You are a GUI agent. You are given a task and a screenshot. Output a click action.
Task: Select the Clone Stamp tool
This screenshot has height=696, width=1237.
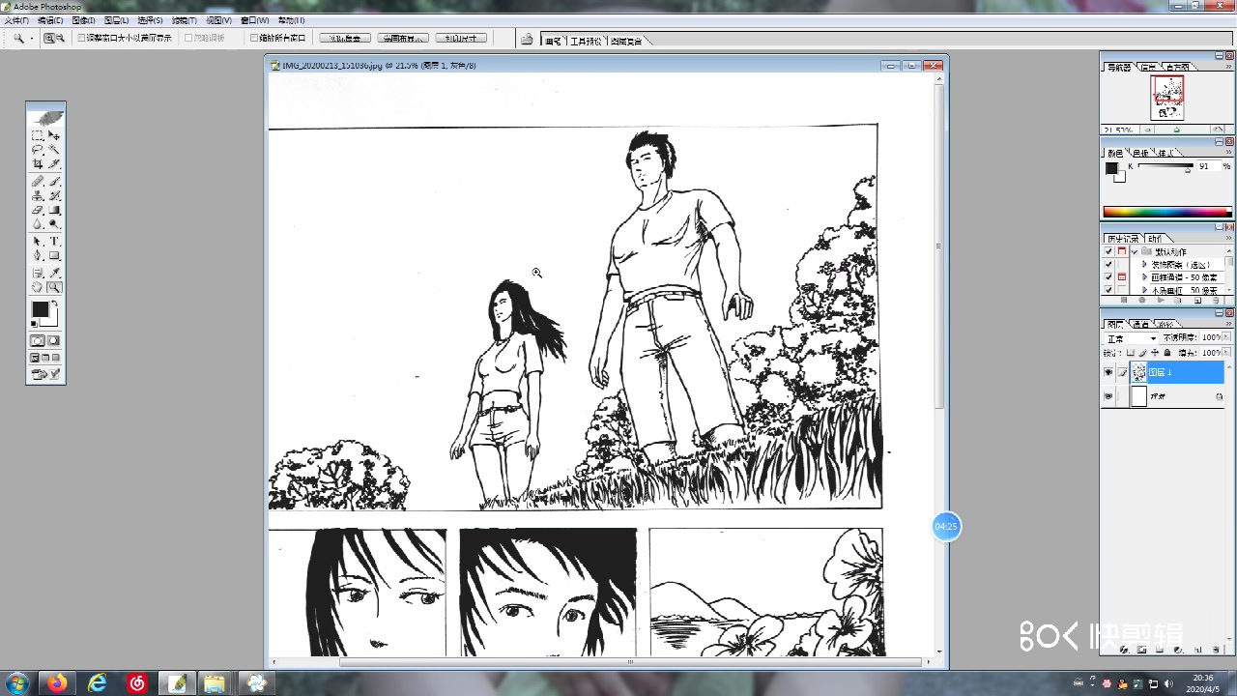pyautogui.click(x=37, y=196)
